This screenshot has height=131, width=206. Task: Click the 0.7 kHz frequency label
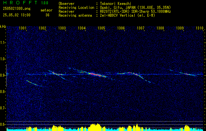pyautogui.click(x=3, y=108)
